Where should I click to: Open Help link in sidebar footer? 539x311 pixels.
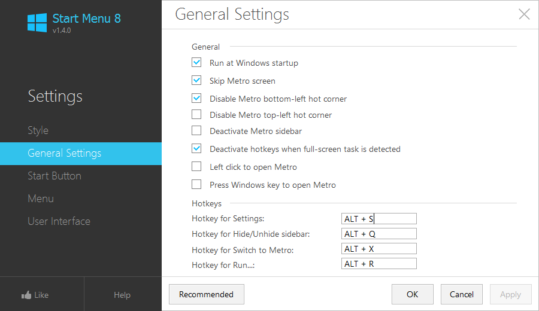tap(122, 295)
